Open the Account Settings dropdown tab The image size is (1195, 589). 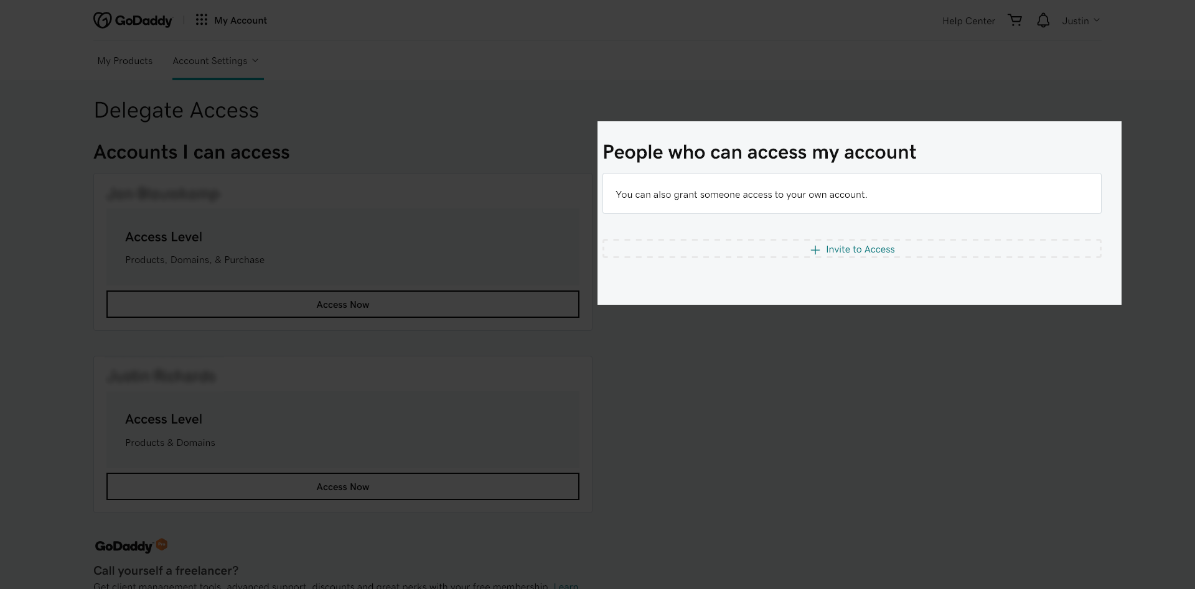click(x=210, y=61)
